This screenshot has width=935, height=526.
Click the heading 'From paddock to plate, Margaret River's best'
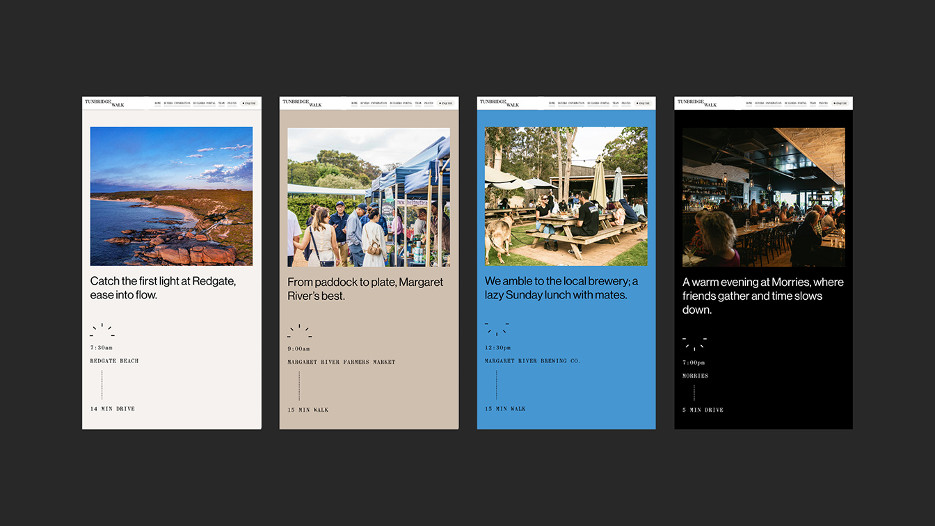(365, 289)
